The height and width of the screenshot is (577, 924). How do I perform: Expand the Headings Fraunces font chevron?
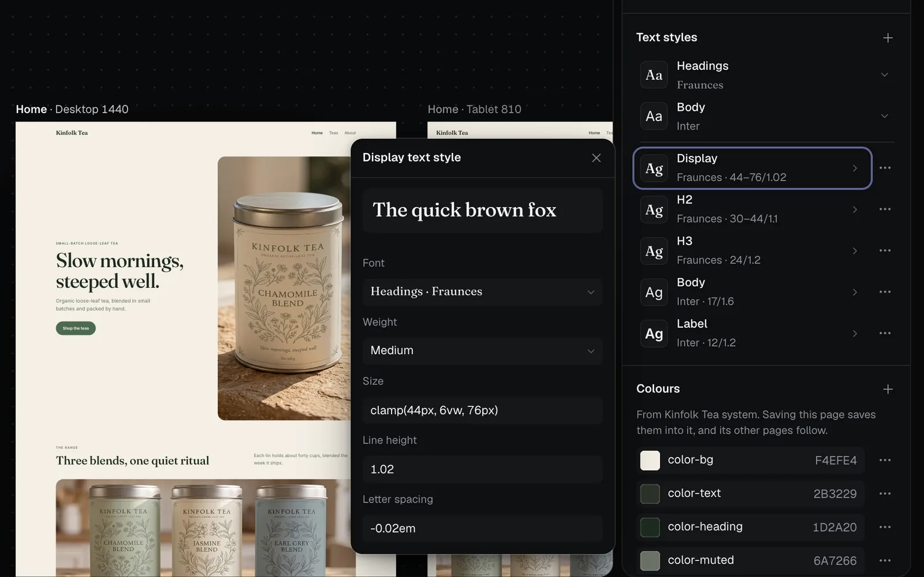[884, 75]
